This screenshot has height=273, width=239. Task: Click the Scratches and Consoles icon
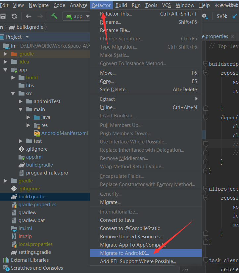[6, 268]
